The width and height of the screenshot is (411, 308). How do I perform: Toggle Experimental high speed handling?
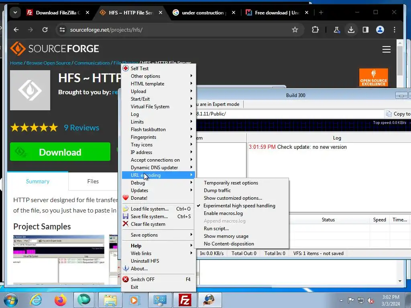[239, 206]
